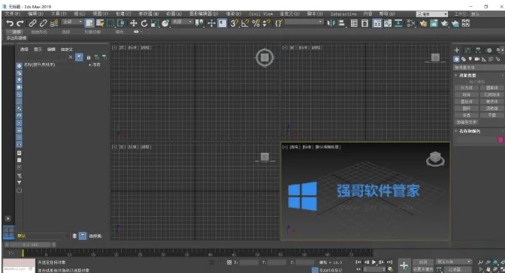Image resolution: width=505 pixels, height=273 pixels.
Task: Click the Align tool icon
Action: (x=341, y=23)
